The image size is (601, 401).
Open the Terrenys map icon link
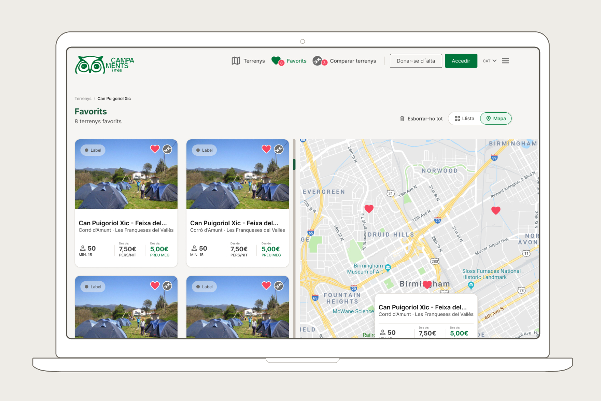coord(236,61)
